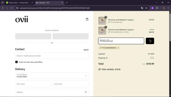Close the Checkout - Ovii tab
This screenshot has width=171, height=97.
click(62, 3)
